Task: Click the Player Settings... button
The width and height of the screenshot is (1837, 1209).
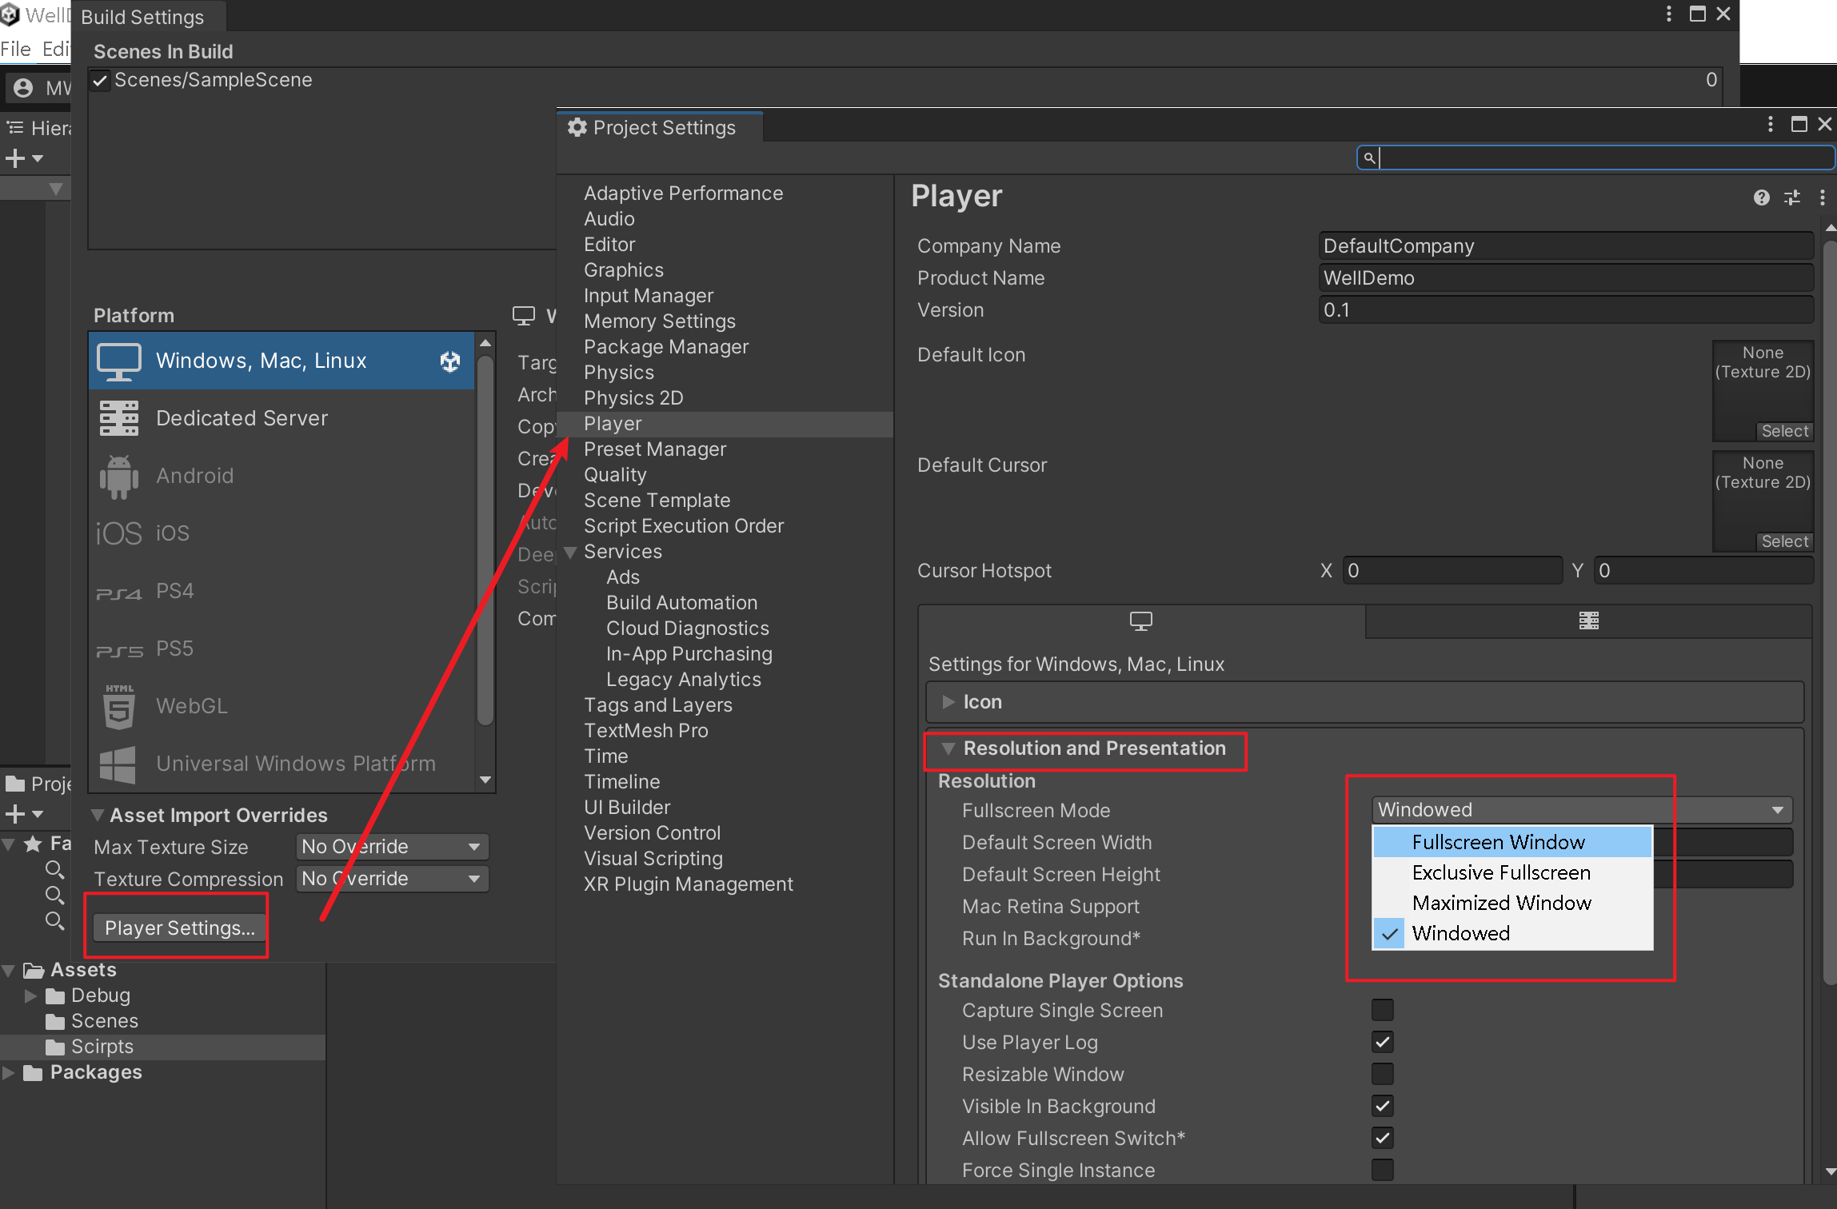Action: [178, 928]
